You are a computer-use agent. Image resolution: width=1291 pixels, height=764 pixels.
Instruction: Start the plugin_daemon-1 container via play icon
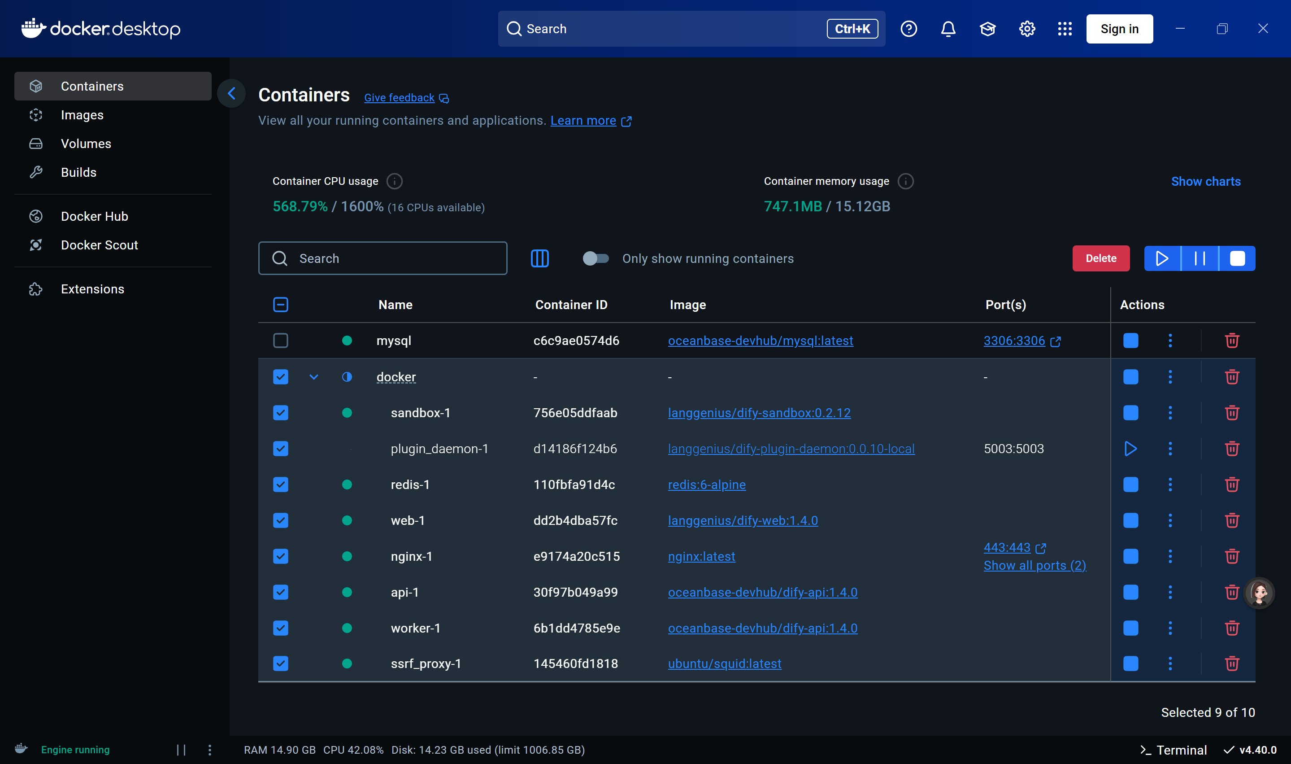pos(1130,449)
